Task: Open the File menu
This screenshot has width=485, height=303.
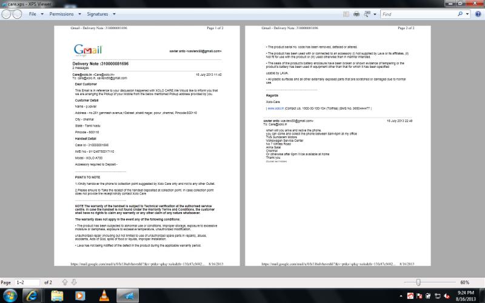Action: [36, 14]
